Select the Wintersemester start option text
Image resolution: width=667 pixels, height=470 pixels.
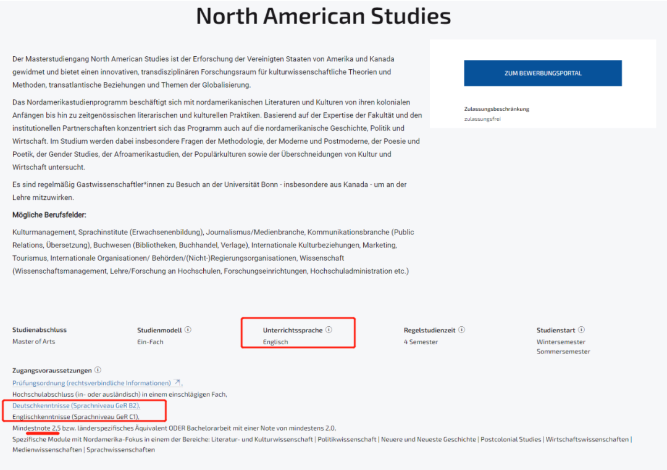[x=561, y=342]
